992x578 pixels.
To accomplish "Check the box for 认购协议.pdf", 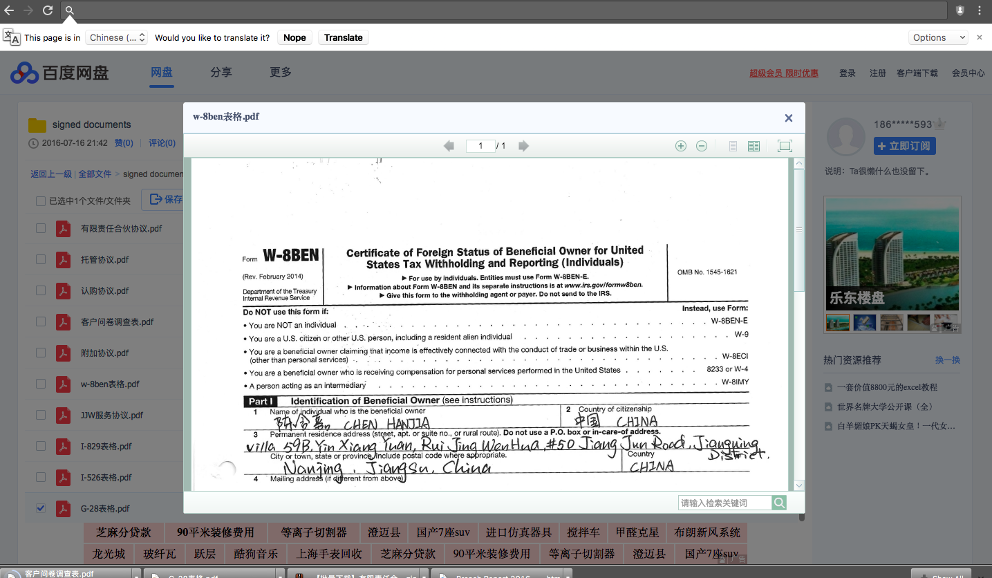I will coord(41,290).
